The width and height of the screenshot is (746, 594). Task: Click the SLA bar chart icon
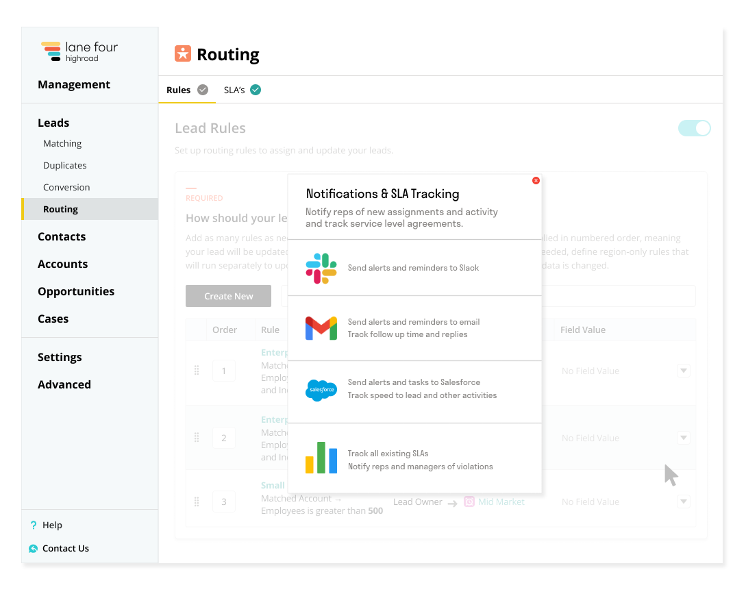(321, 458)
